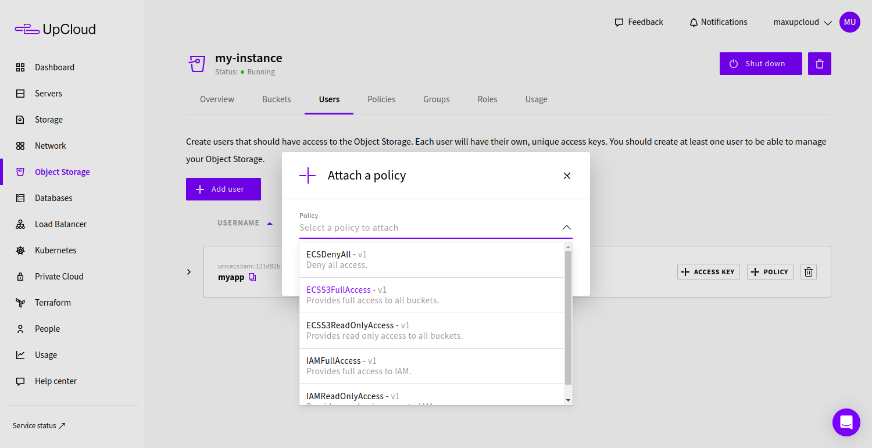The image size is (872, 448).
Task: Switch to the Policies tab
Action: [x=381, y=99]
